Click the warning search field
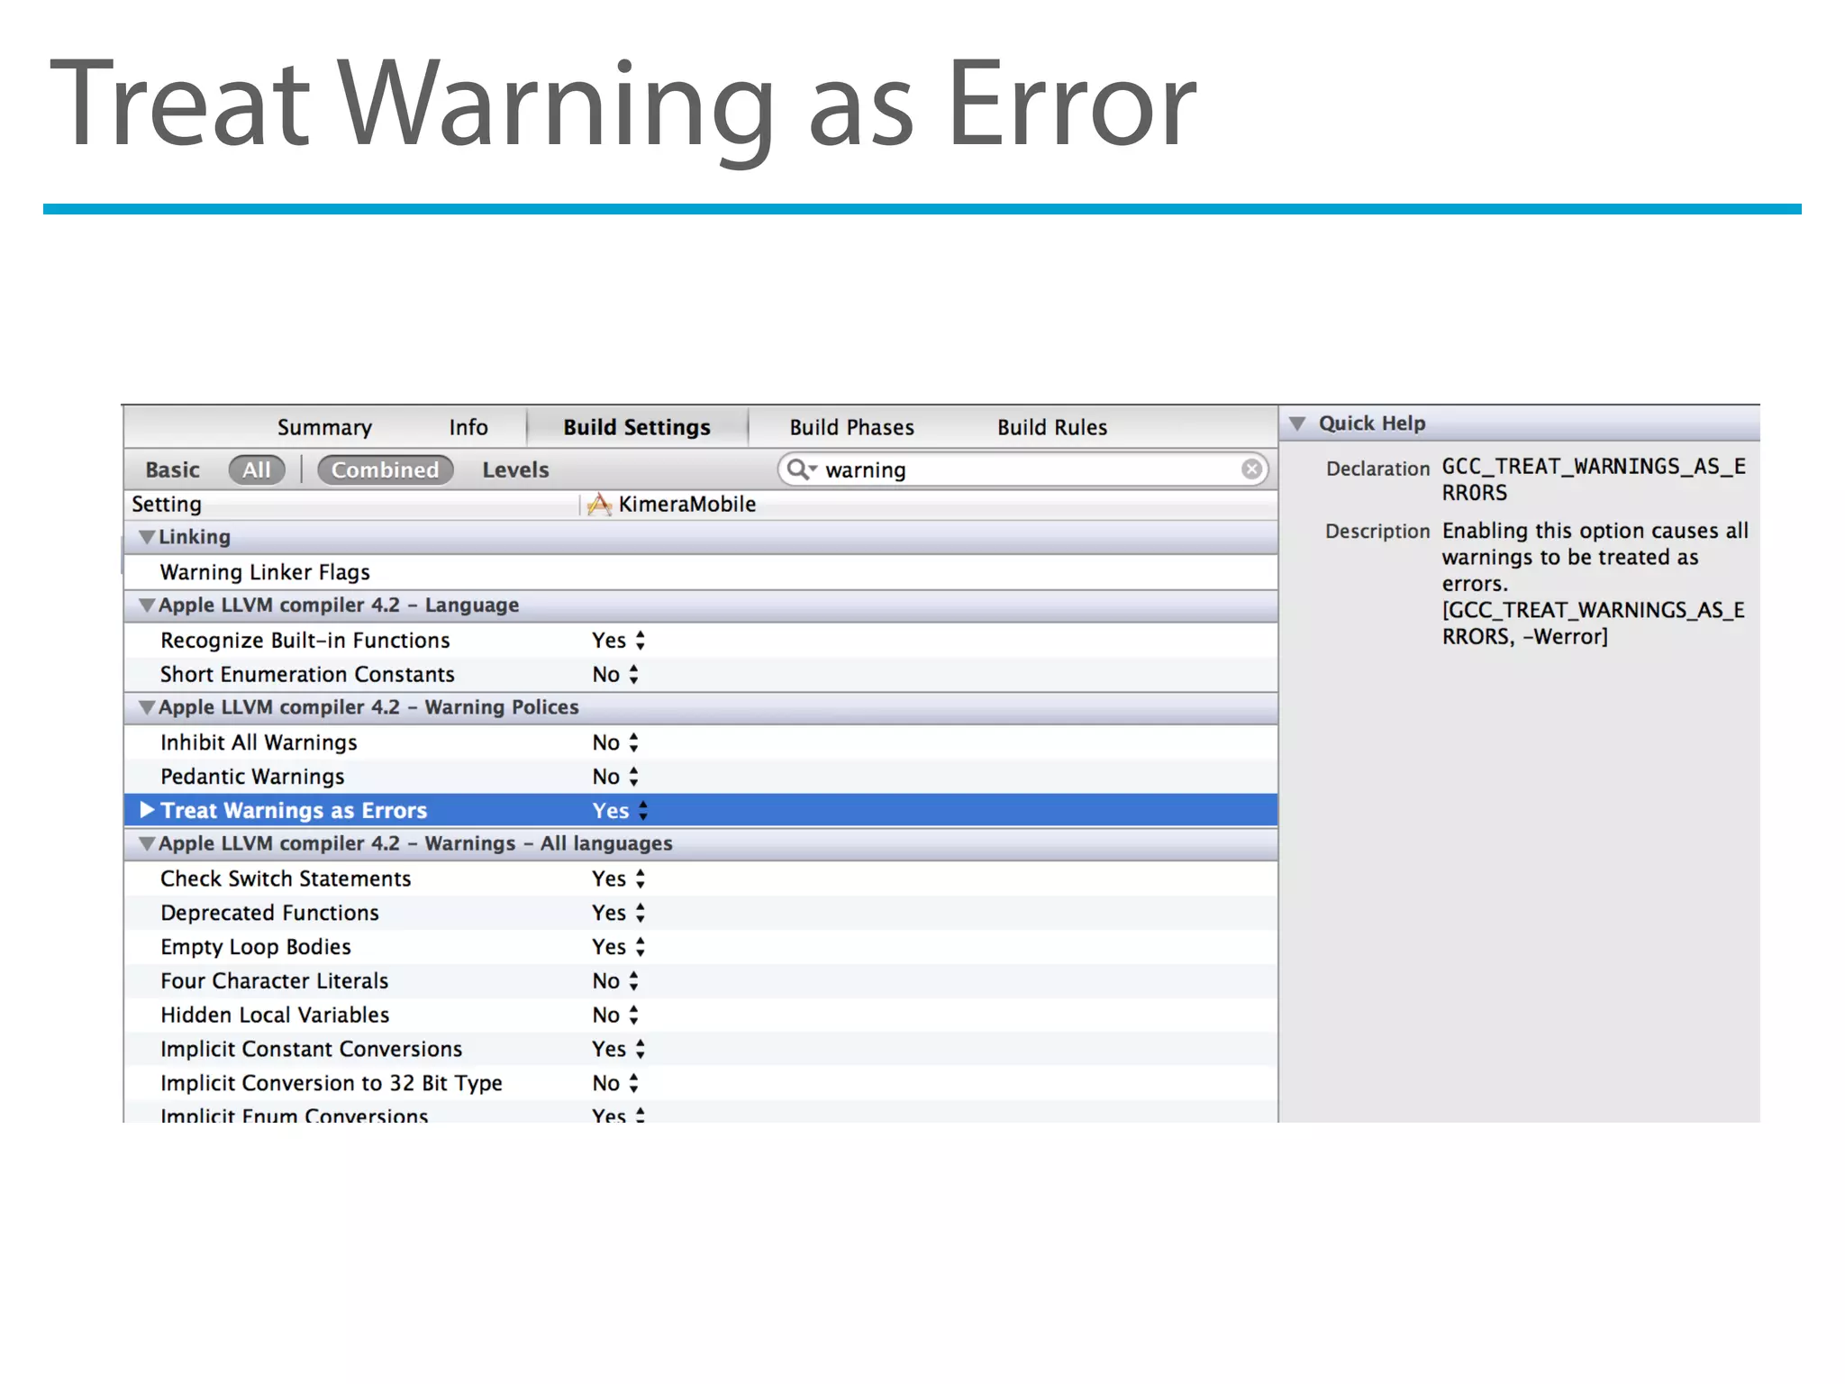The height and width of the screenshot is (1384, 1845). point(1023,469)
